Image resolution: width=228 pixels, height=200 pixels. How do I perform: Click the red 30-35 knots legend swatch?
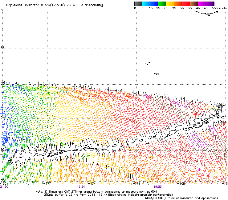coord(186,4)
